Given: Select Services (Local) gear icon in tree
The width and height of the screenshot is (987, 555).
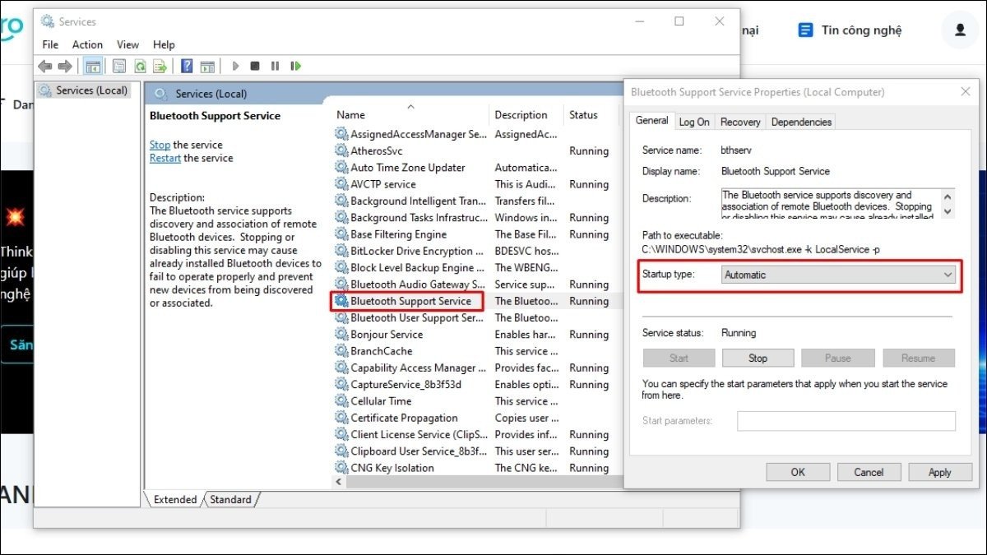Looking at the screenshot, I should pos(45,90).
